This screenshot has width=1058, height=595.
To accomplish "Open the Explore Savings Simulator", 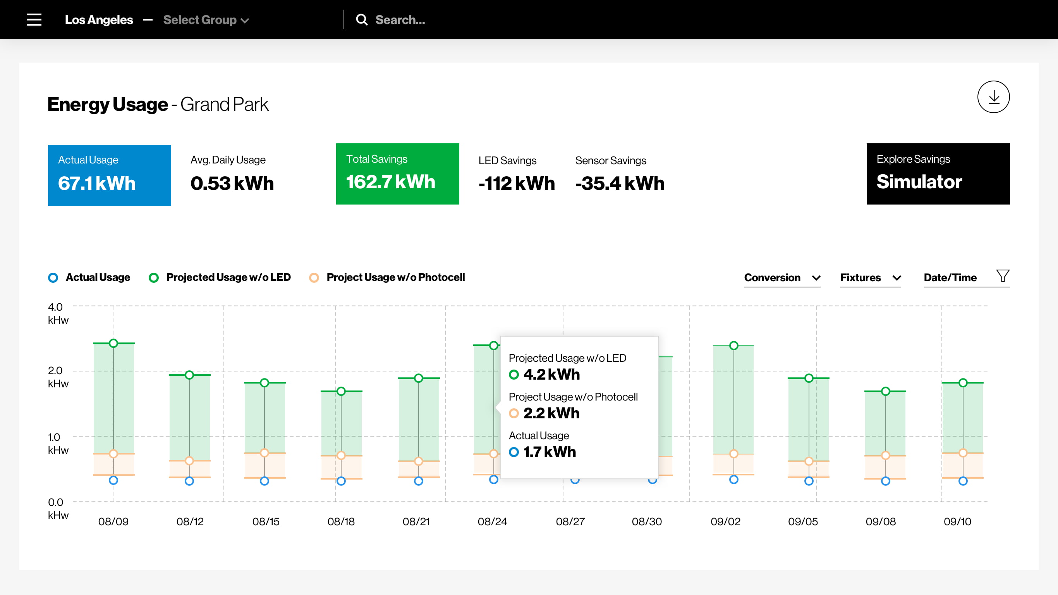I will point(938,174).
